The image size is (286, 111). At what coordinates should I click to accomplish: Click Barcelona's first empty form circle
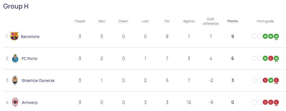click(x=254, y=37)
